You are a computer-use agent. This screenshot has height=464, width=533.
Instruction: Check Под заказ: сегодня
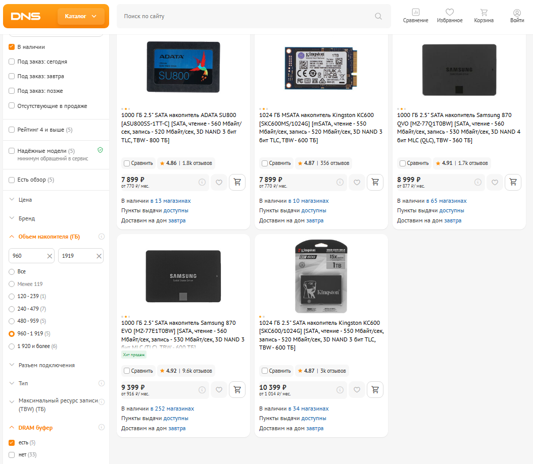(x=12, y=62)
